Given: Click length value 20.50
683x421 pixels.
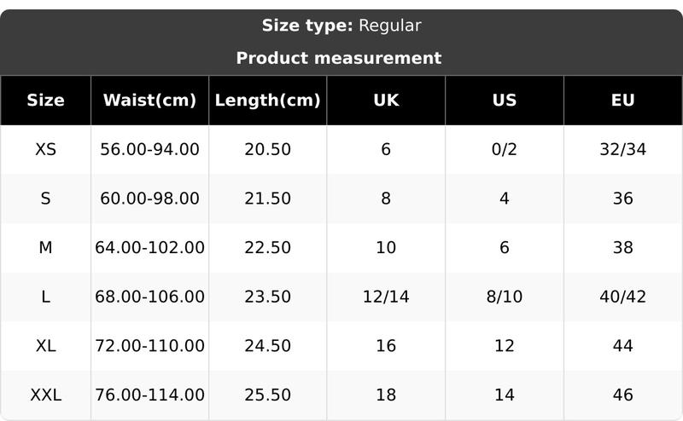Looking at the screenshot, I should (267, 149).
